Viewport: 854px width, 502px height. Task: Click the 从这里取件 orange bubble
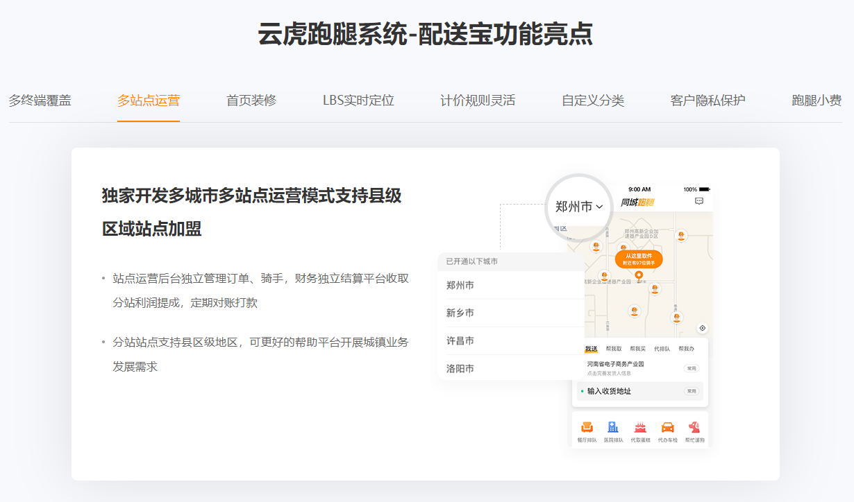pos(639,259)
